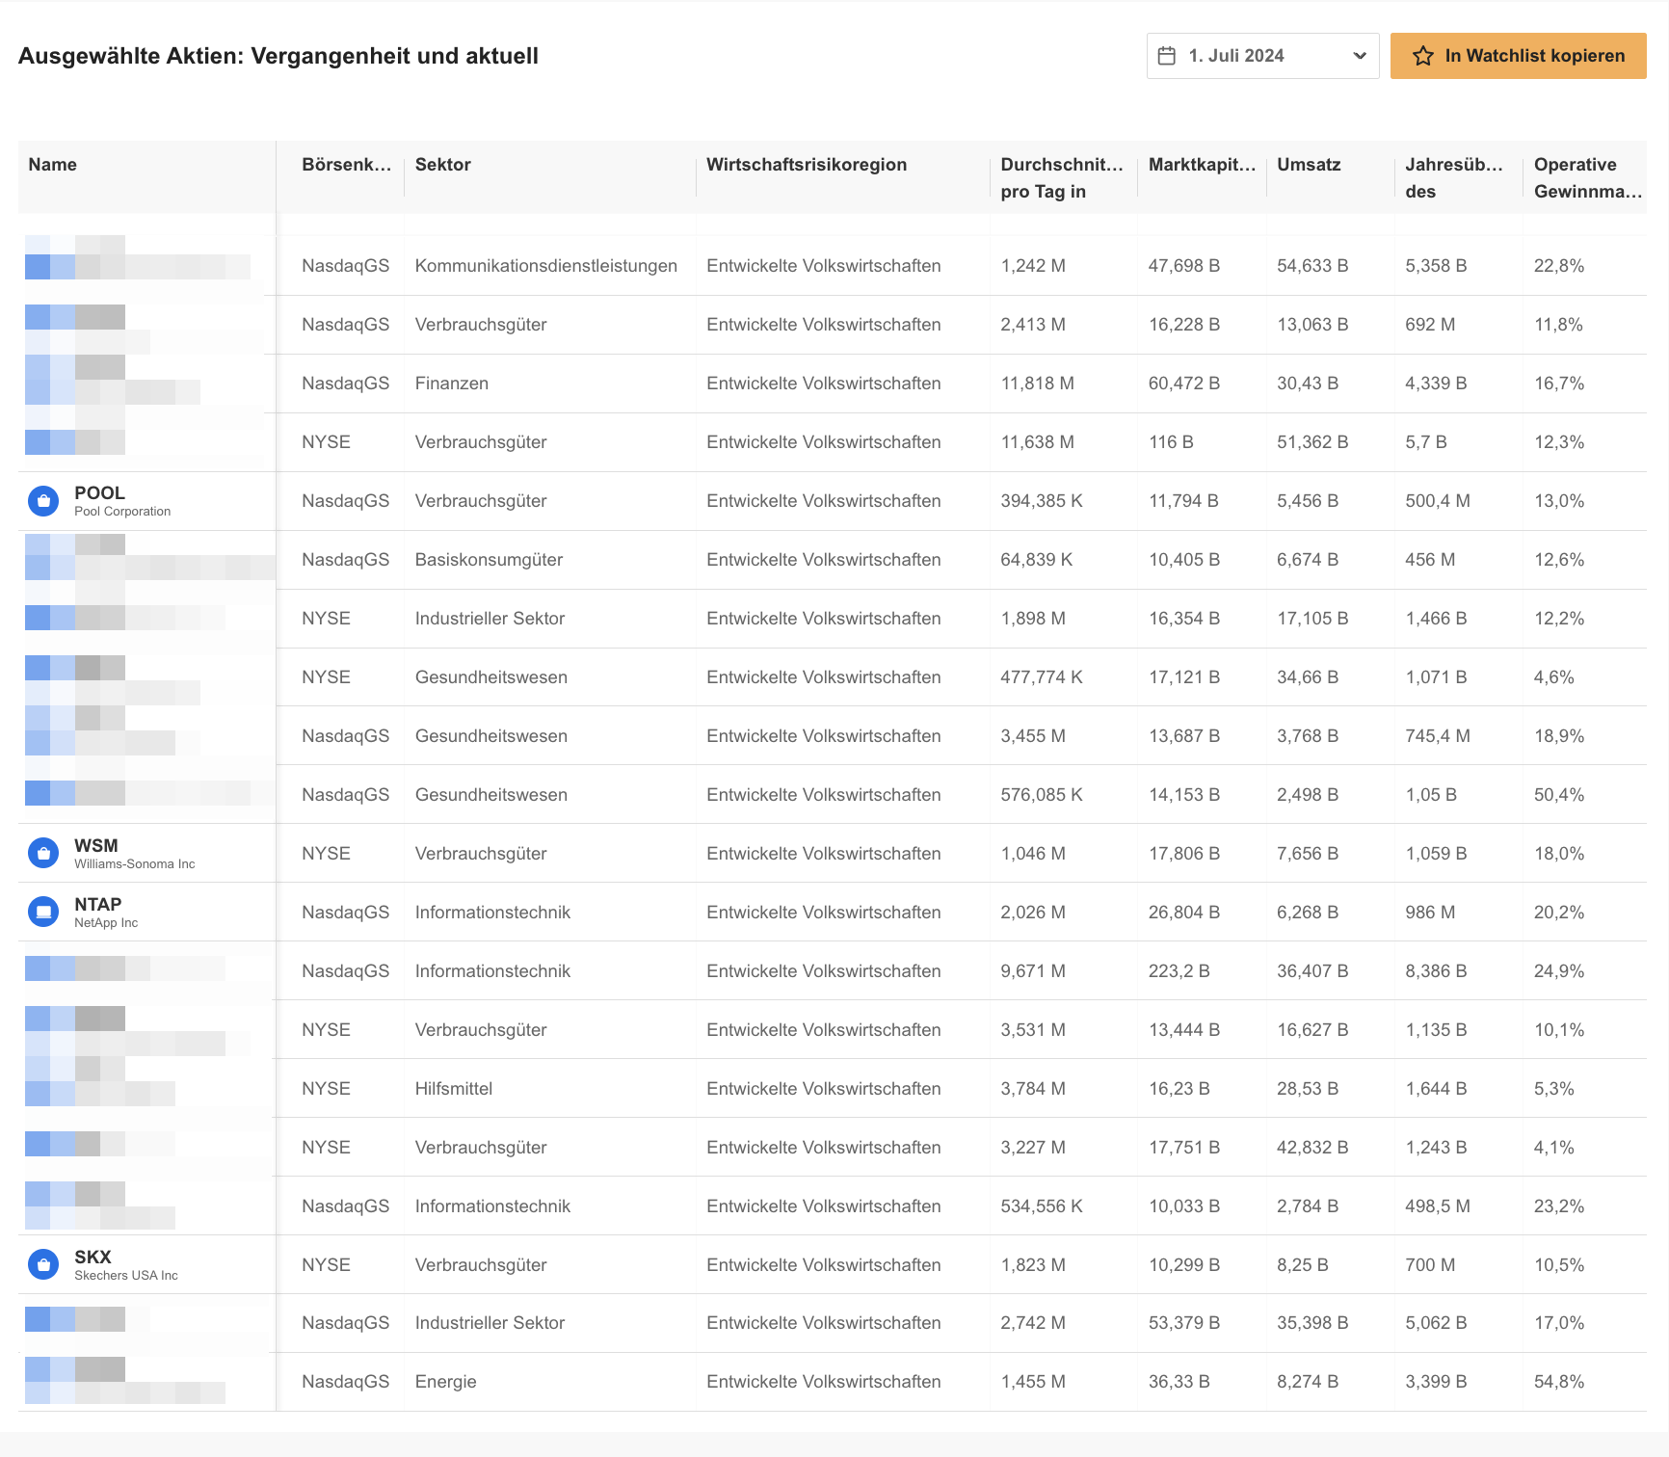Screen dimensions: 1669x1457
Task: Sort by Name column header
Action: coord(52,165)
